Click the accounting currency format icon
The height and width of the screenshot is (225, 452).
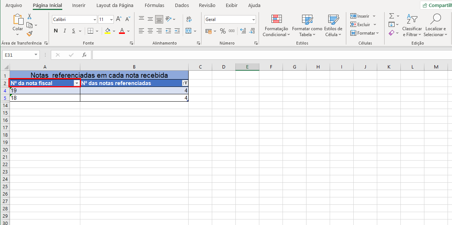209,31
